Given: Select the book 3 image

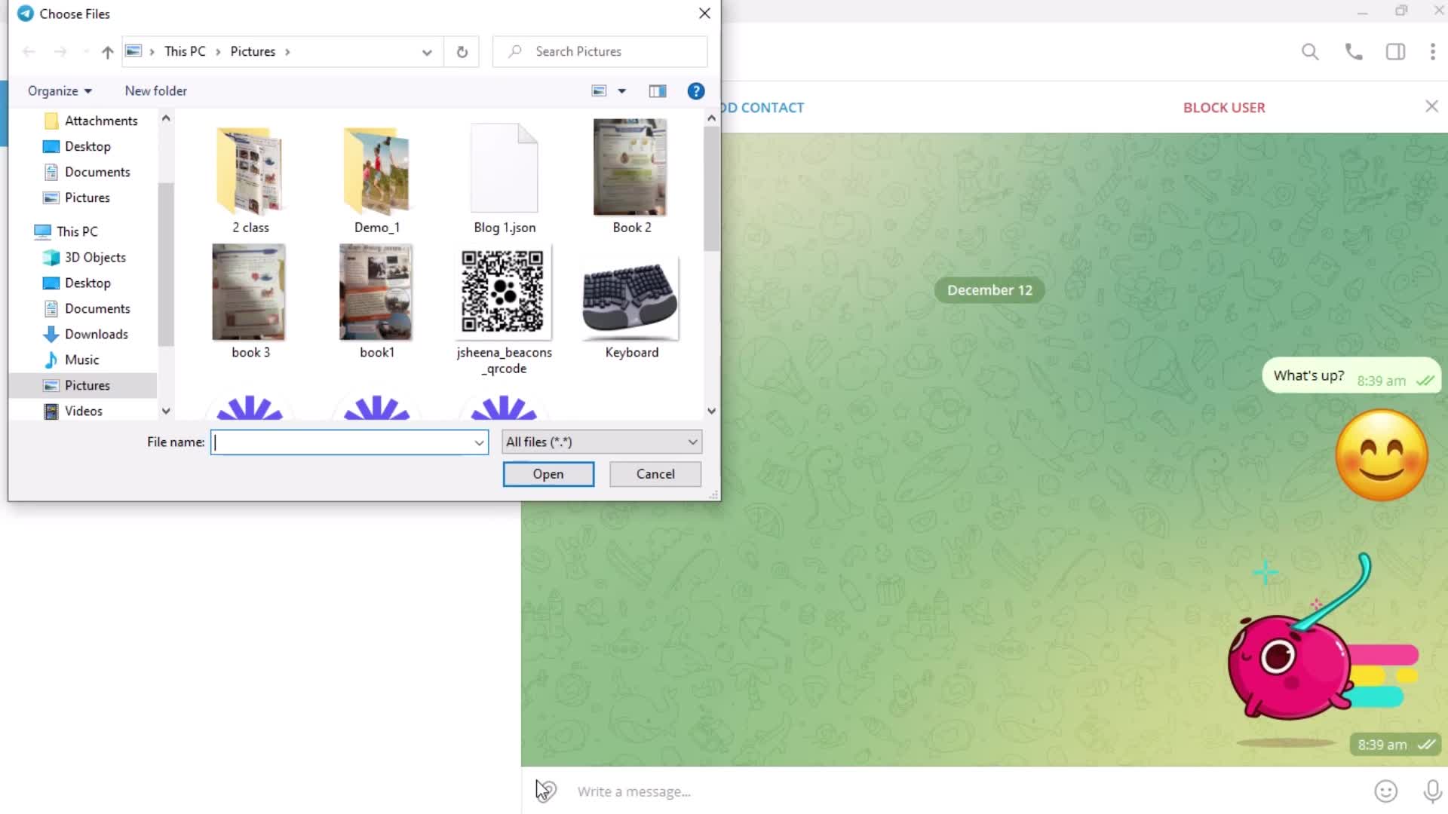Looking at the screenshot, I should (250, 301).
